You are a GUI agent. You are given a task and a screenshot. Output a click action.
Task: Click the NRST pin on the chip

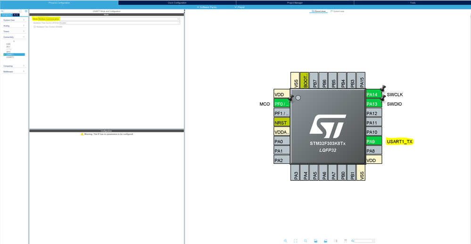[x=282, y=122]
